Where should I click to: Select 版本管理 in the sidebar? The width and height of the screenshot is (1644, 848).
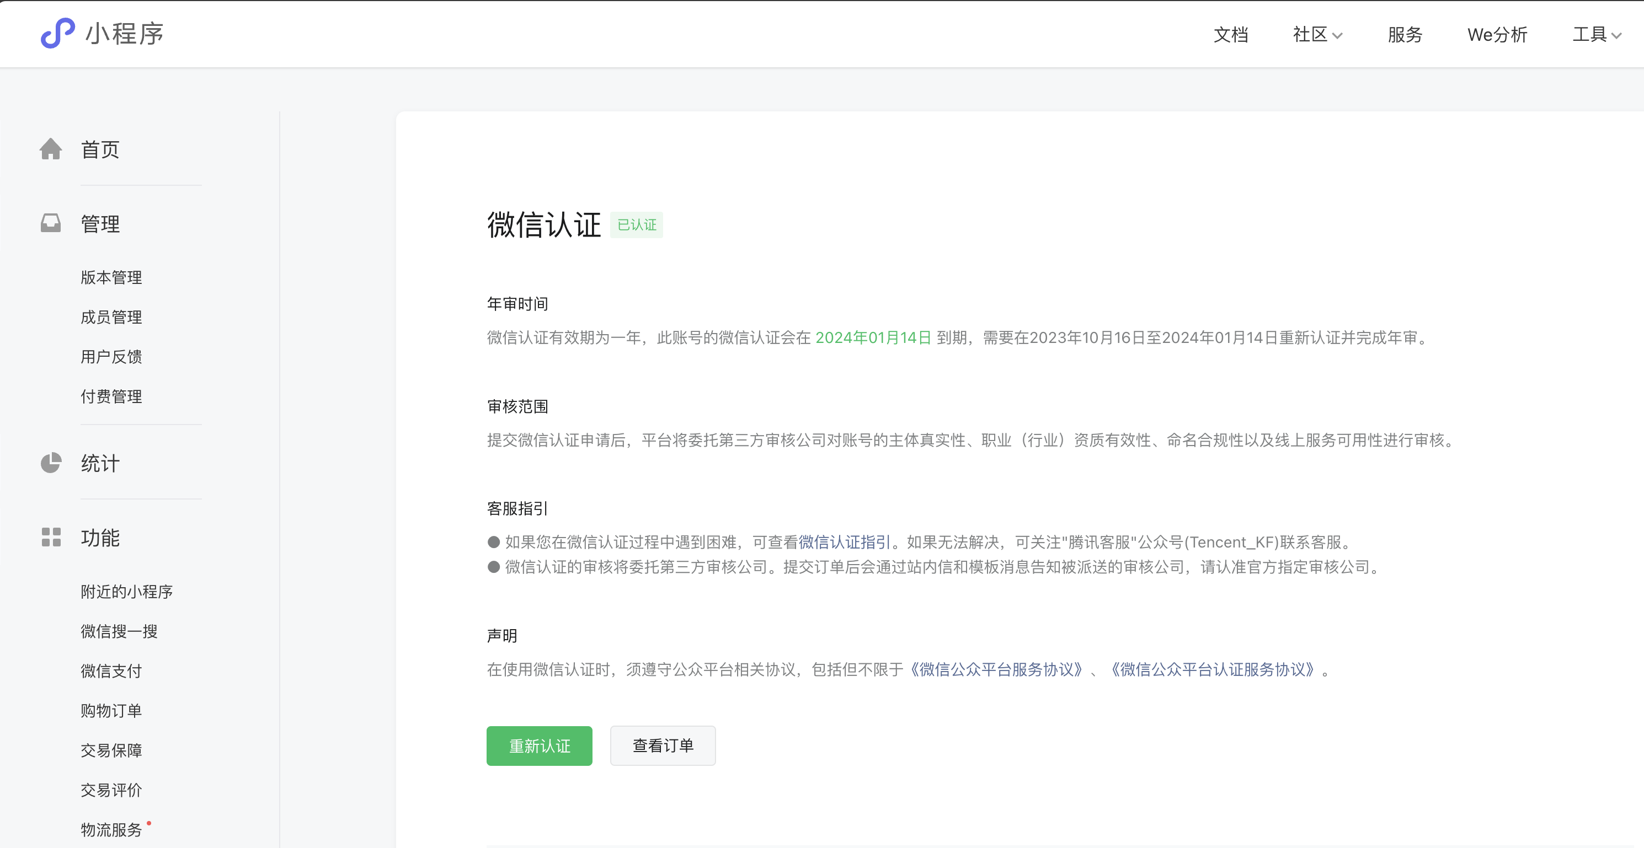111,277
